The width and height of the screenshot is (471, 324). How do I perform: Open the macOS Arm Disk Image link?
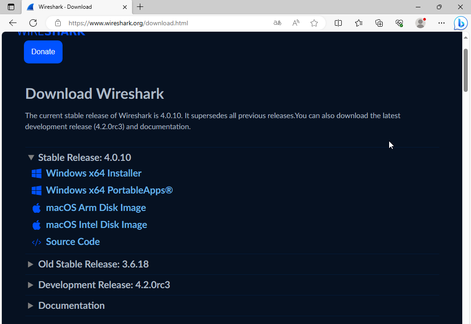tap(96, 208)
